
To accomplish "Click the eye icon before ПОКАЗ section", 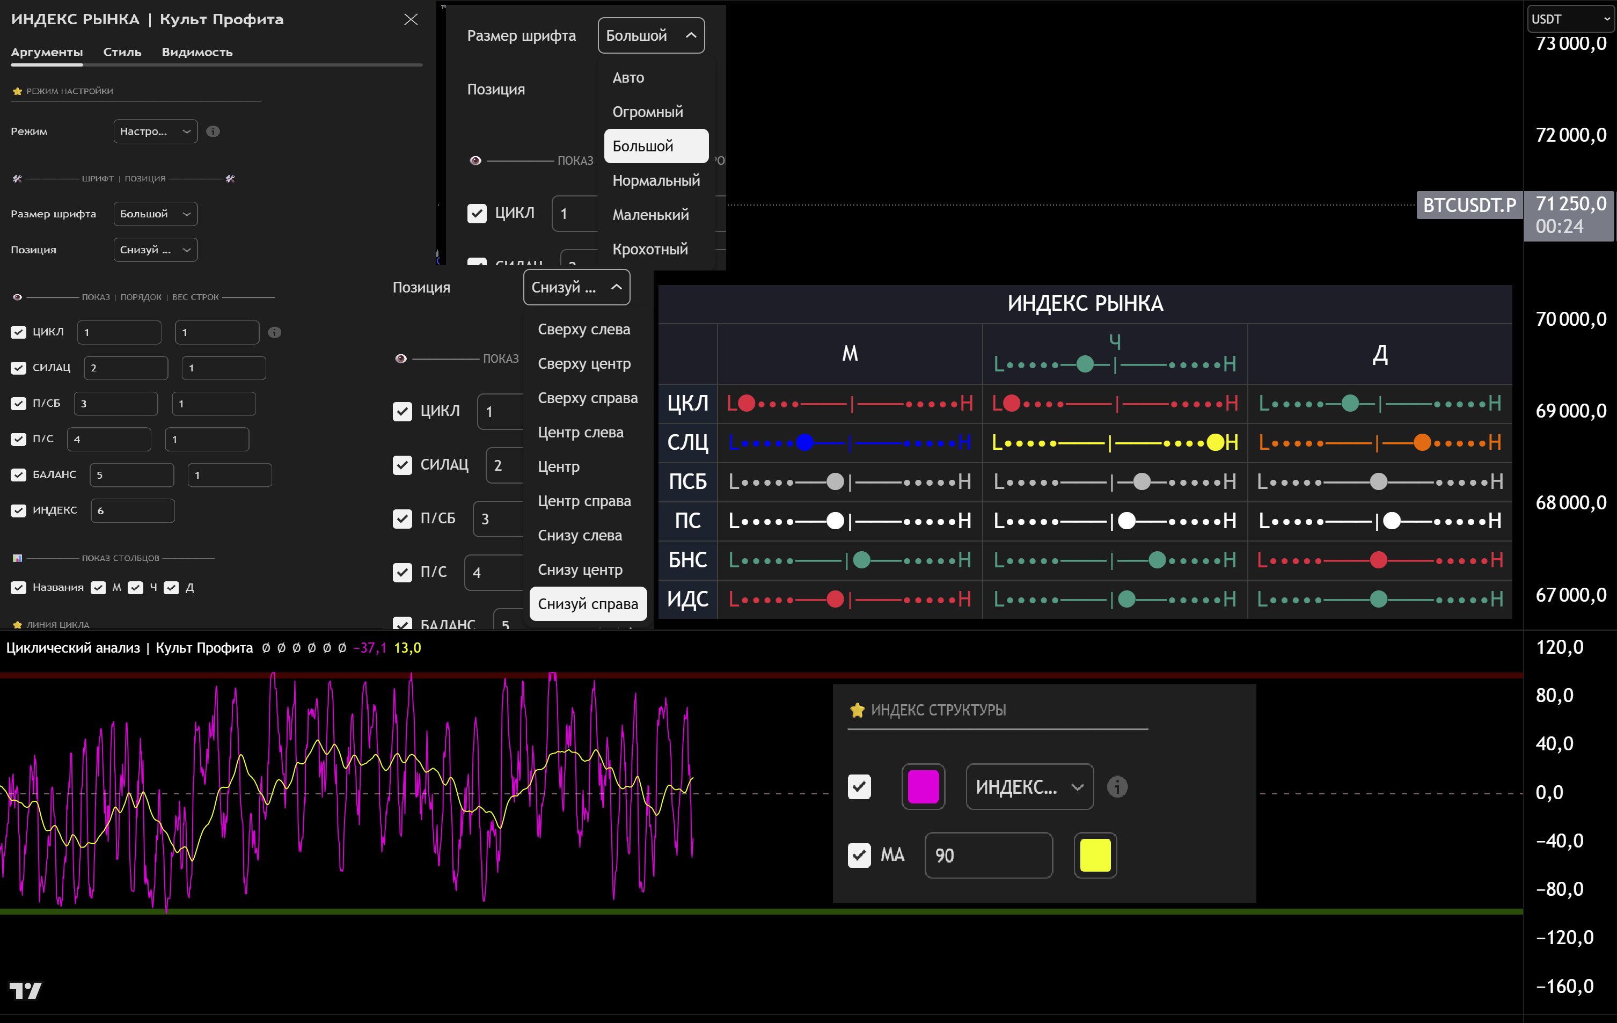I will tap(18, 297).
